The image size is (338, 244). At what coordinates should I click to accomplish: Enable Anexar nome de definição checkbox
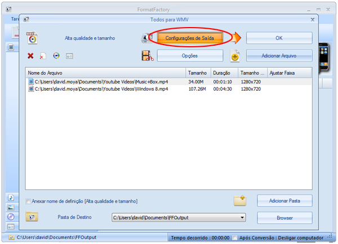29,201
